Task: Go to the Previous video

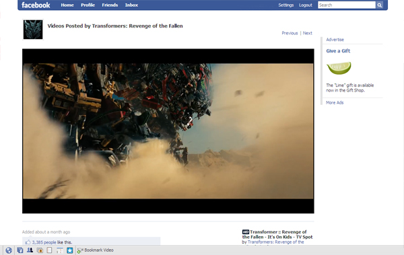Action: click(x=290, y=33)
